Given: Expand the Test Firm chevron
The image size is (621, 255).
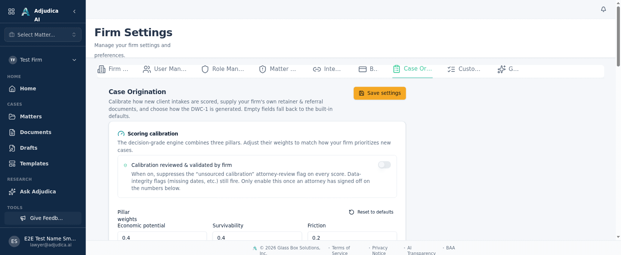Looking at the screenshot, I should (x=74, y=60).
